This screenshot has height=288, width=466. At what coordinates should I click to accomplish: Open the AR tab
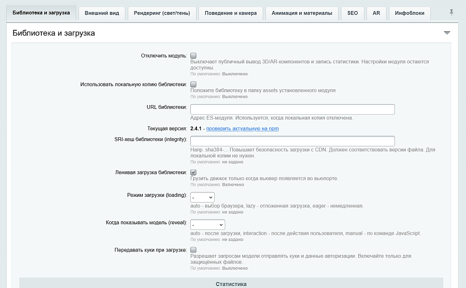376,13
